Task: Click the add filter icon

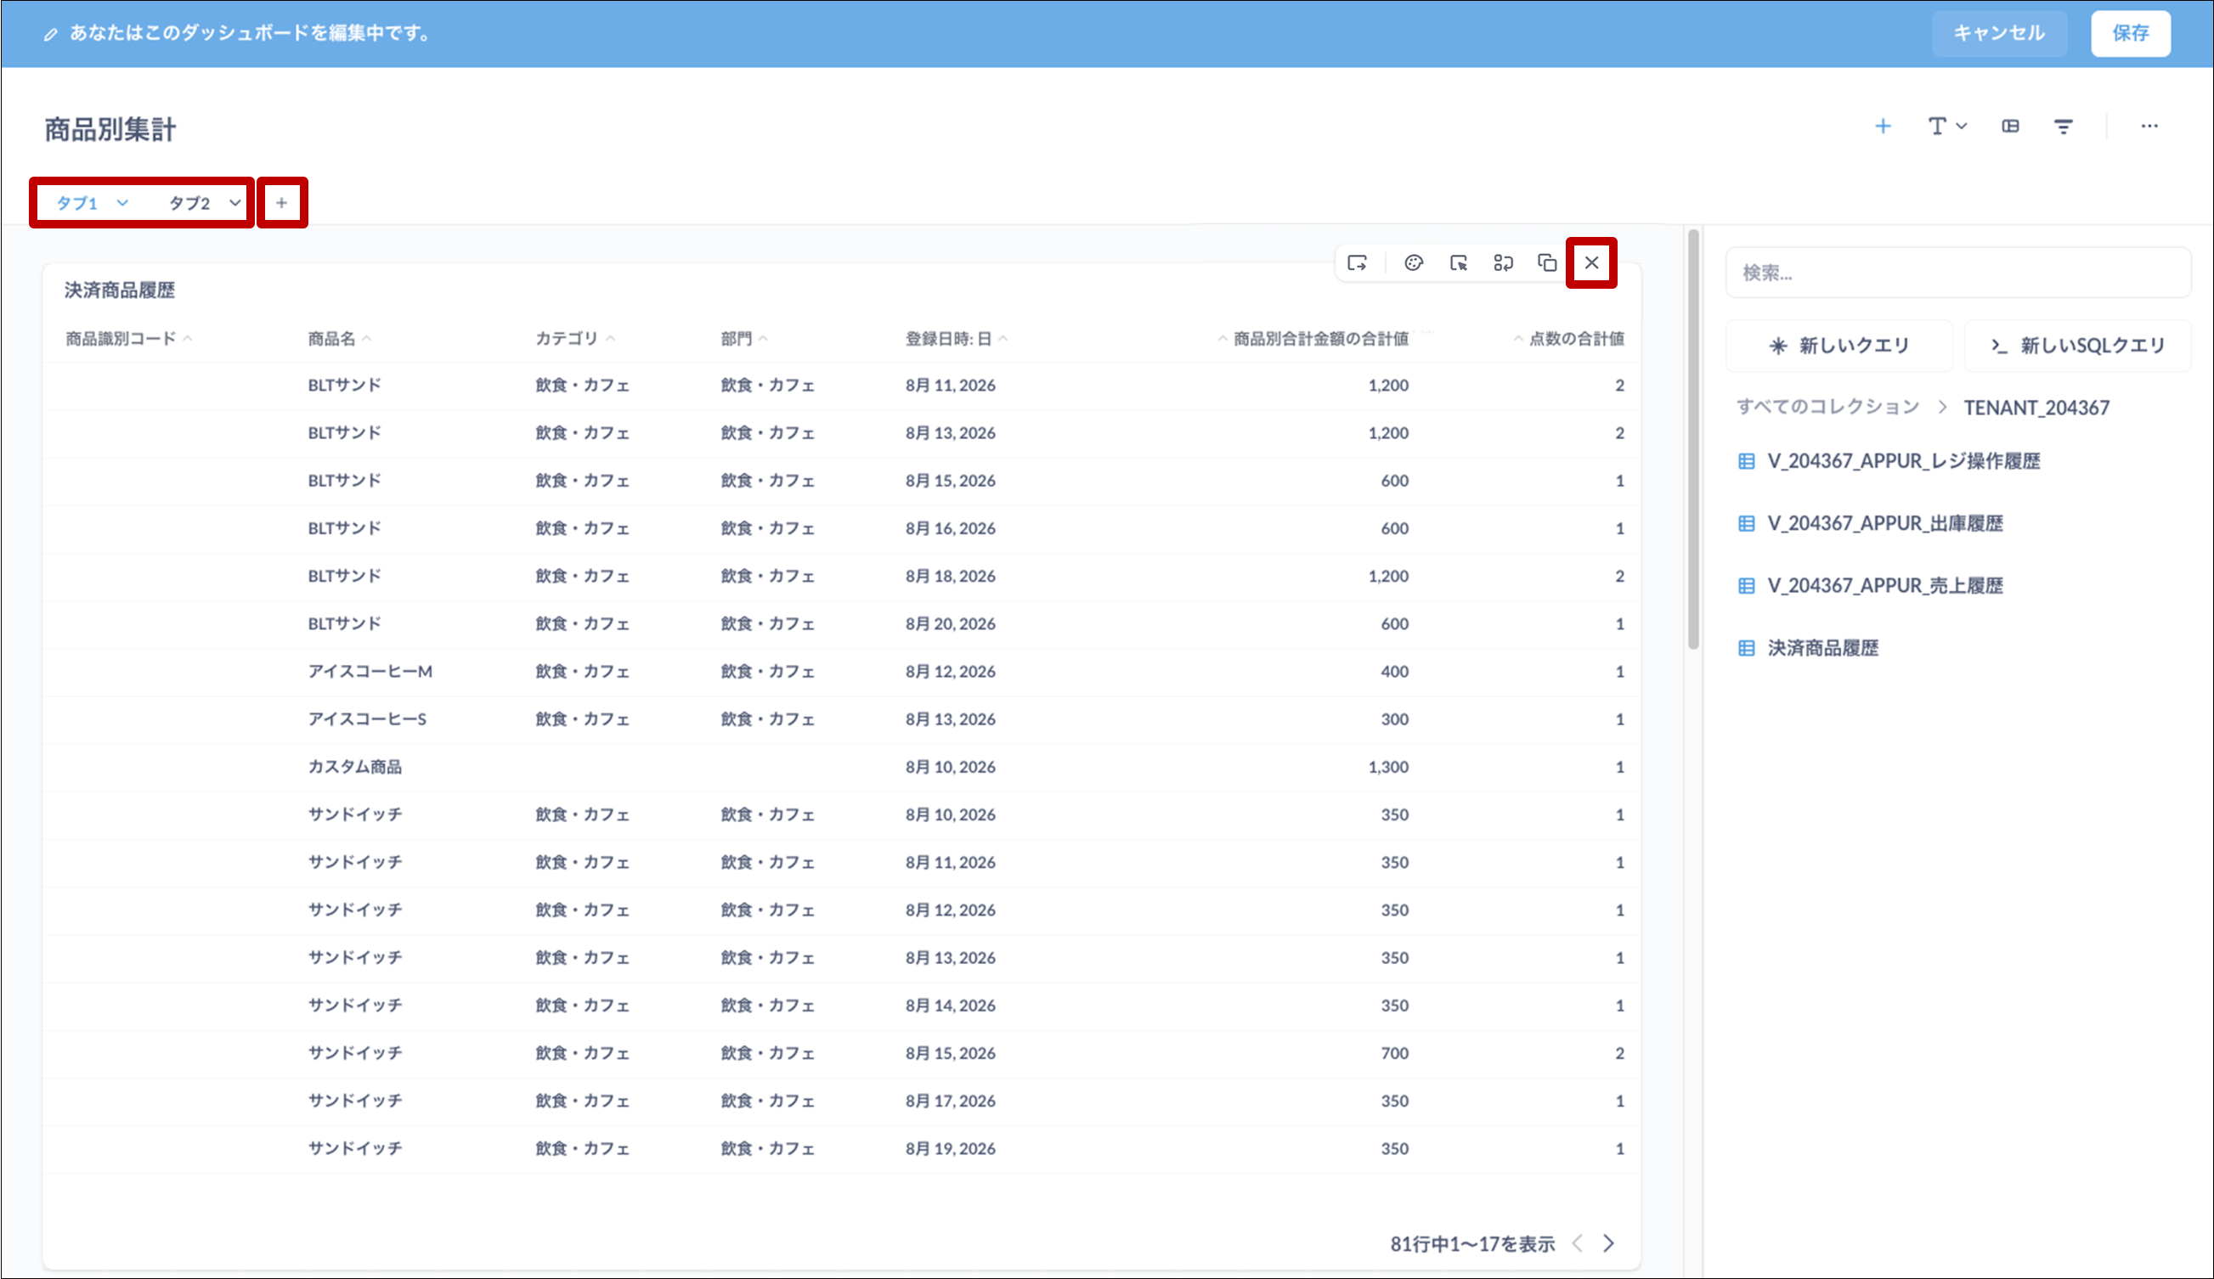Action: click(2064, 127)
